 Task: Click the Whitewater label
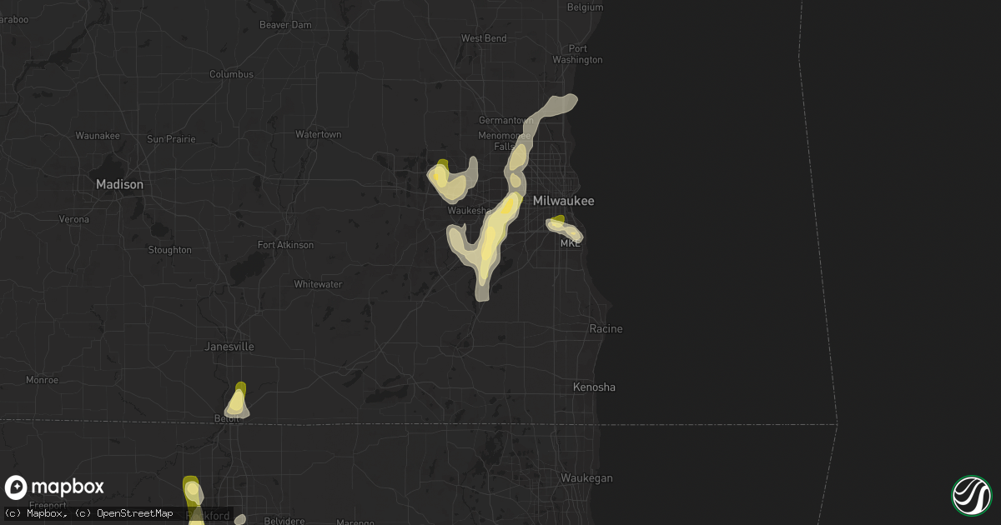coord(318,284)
